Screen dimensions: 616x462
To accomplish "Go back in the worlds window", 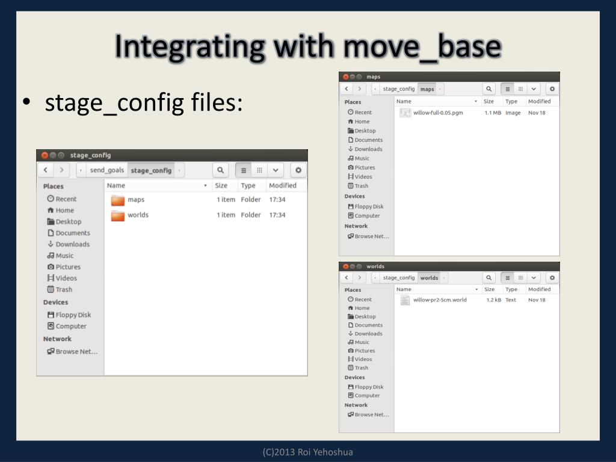I will 346,278.
